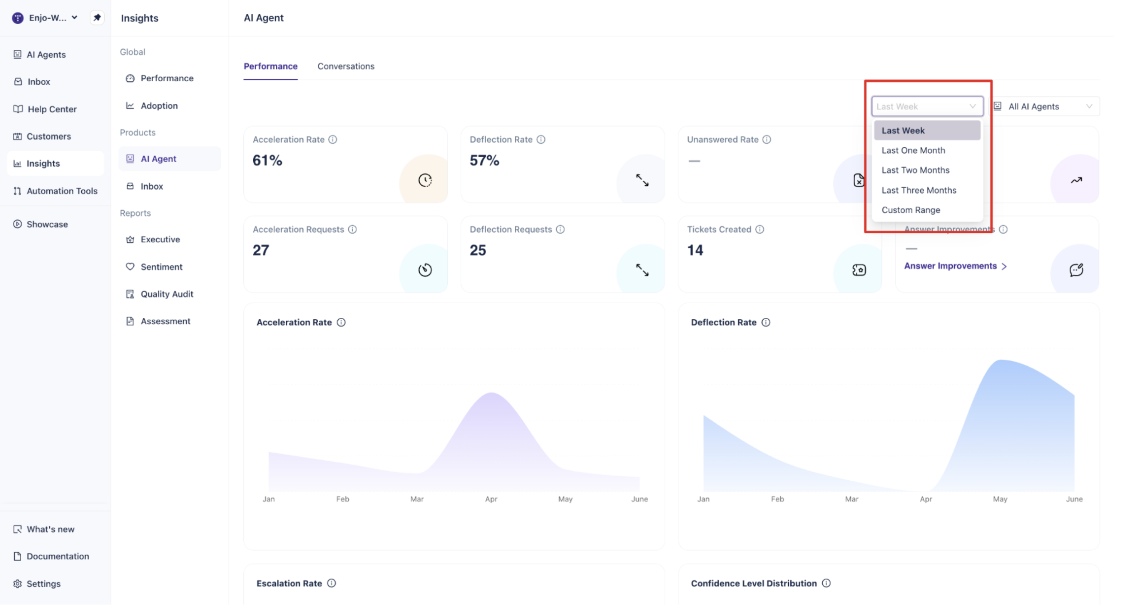Image resolution: width=1140 pixels, height=607 pixels.
Task: Click ticket icon on Tickets Created card
Action: (x=859, y=270)
